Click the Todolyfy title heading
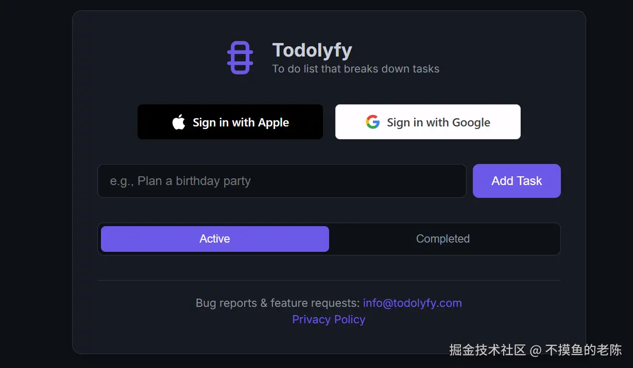Image resolution: width=633 pixels, height=368 pixels. 312,50
